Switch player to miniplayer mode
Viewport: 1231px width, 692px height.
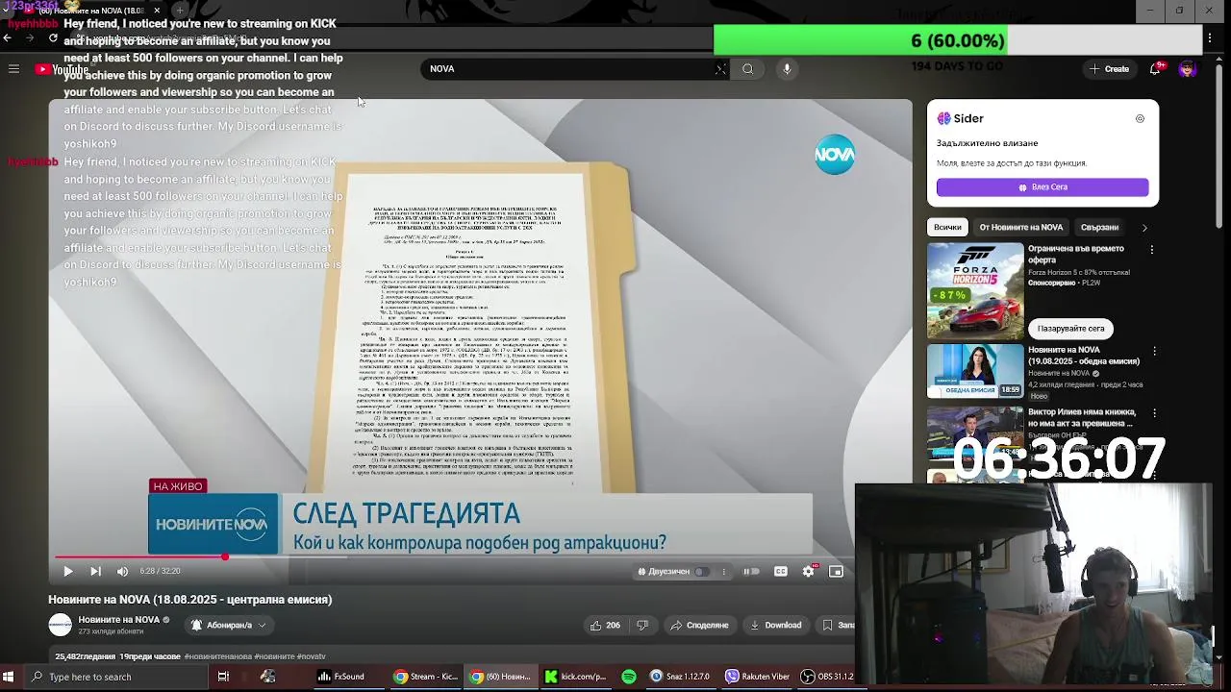click(836, 572)
